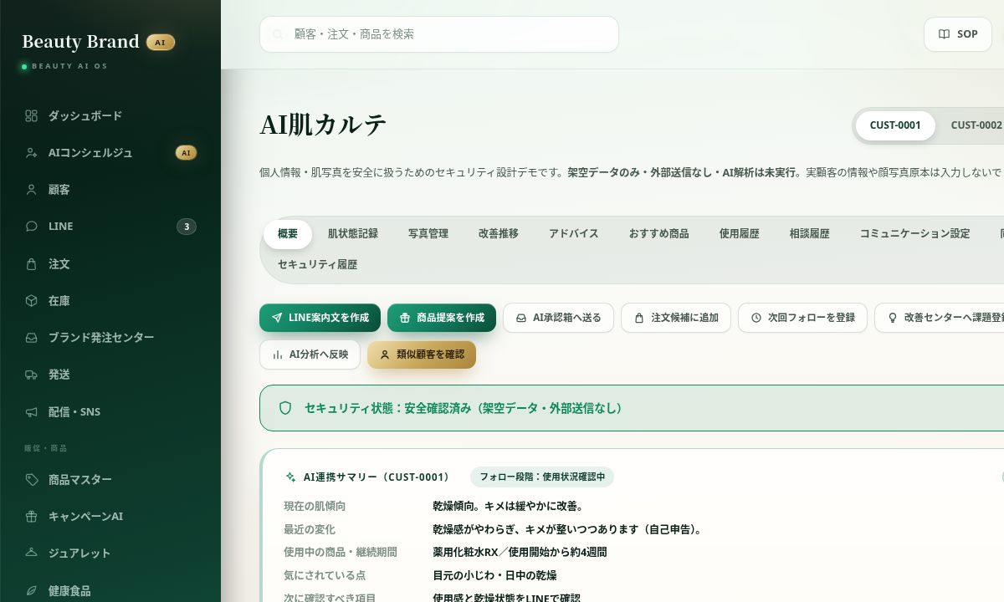Select customer CUST-0001 toggle
This screenshot has height=602, width=1004.
[x=895, y=125]
